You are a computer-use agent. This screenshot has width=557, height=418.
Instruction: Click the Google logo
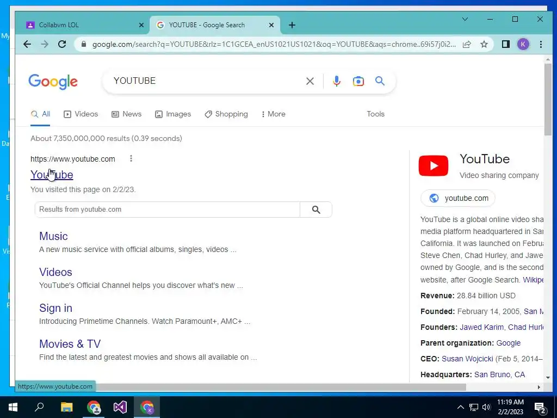point(53,82)
